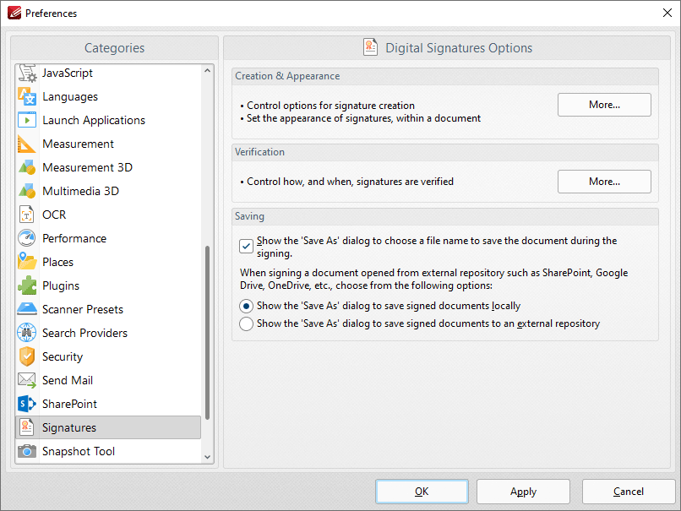The height and width of the screenshot is (511, 681).
Task: Open More options for Verification
Action: [604, 182]
